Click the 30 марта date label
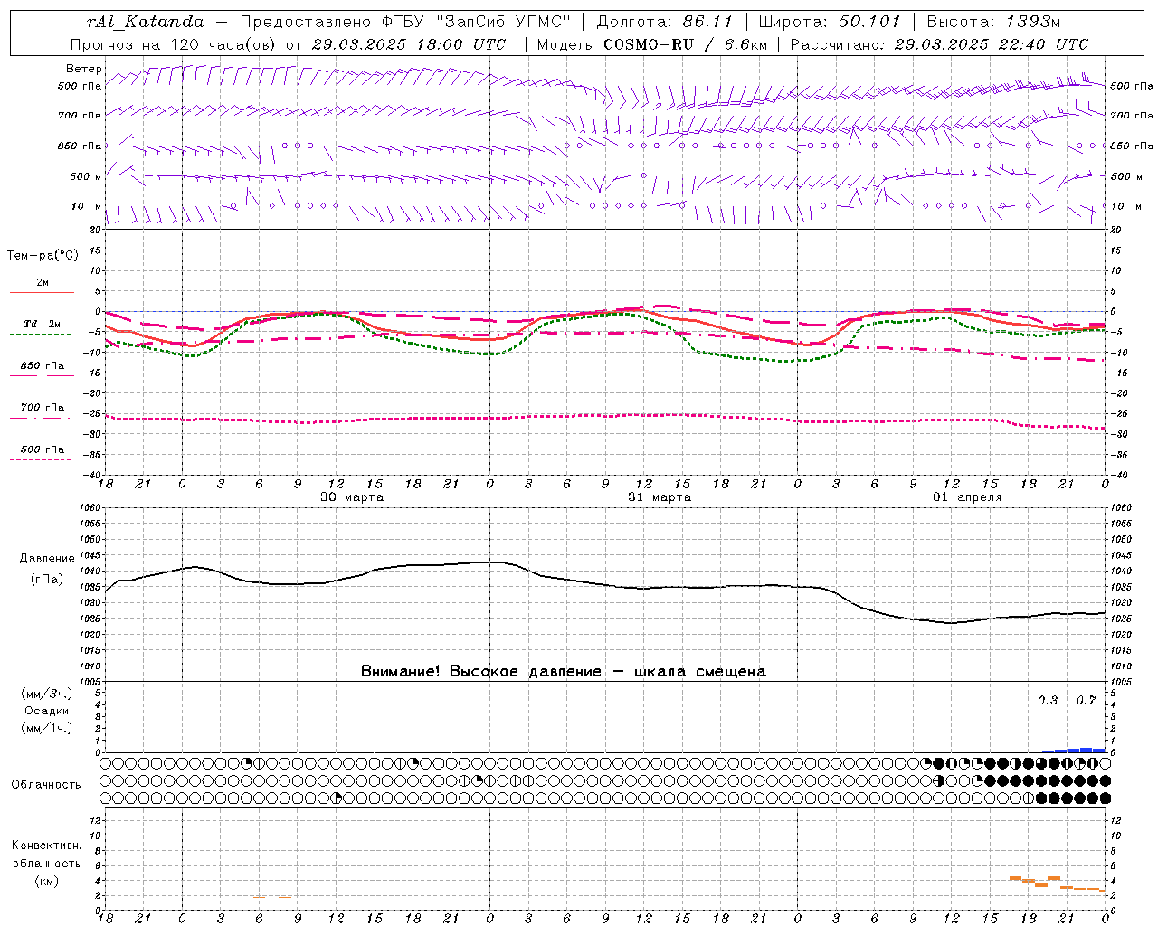Screen dimensions: 1158x926 tap(352, 496)
